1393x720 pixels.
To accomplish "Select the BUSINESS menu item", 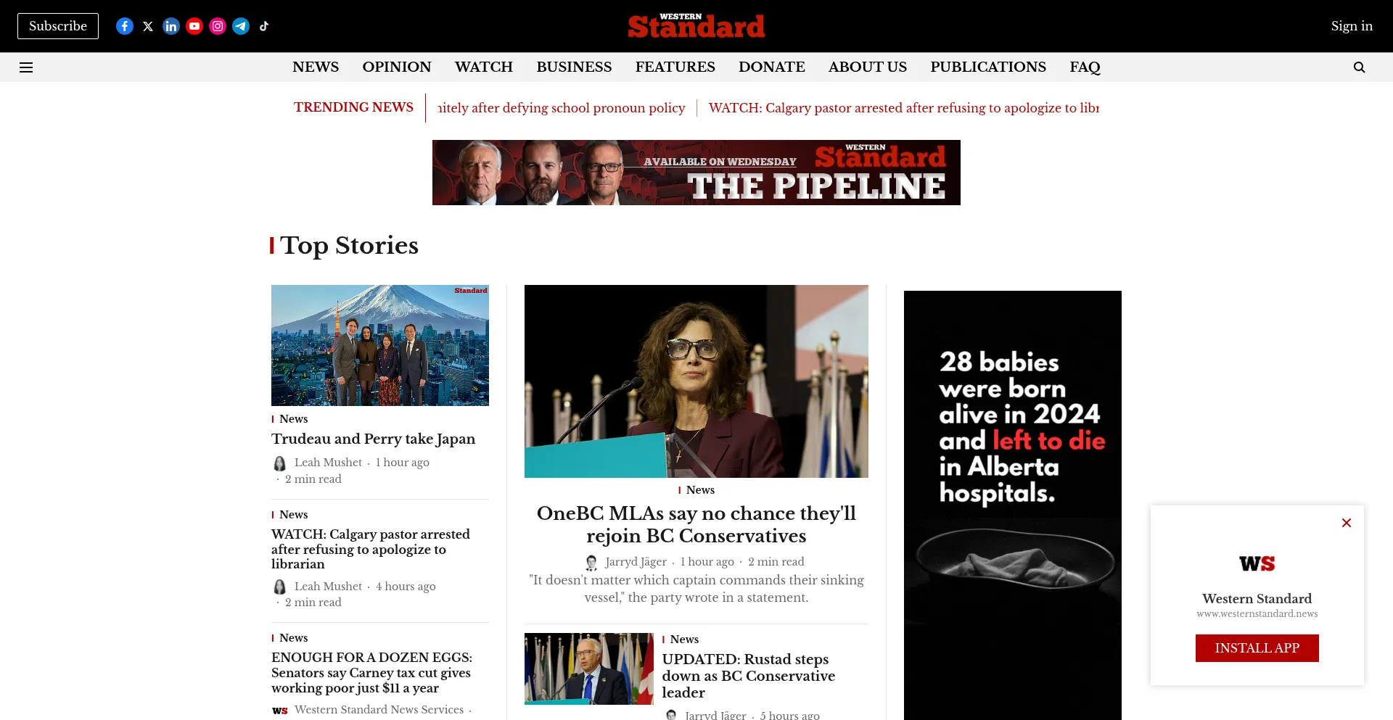I will (574, 67).
